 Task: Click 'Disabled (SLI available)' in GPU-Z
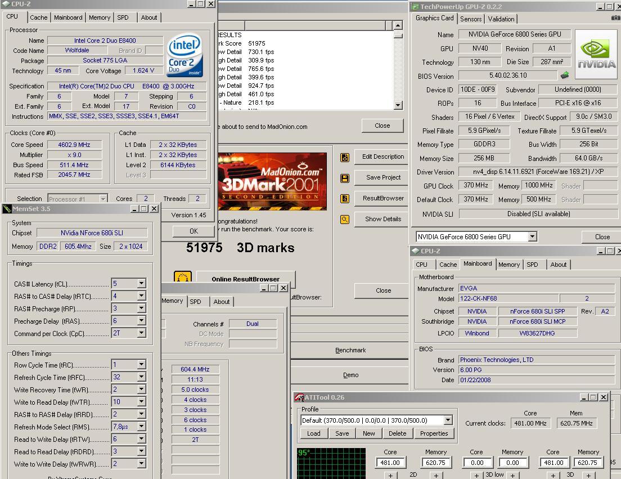(538, 214)
